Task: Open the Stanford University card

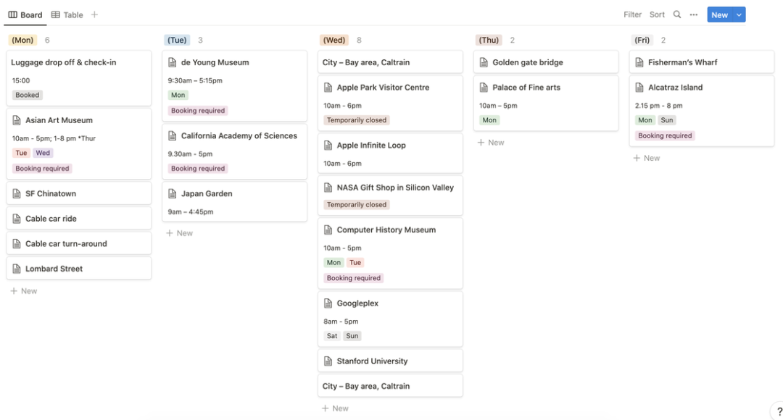Action: pos(391,361)
